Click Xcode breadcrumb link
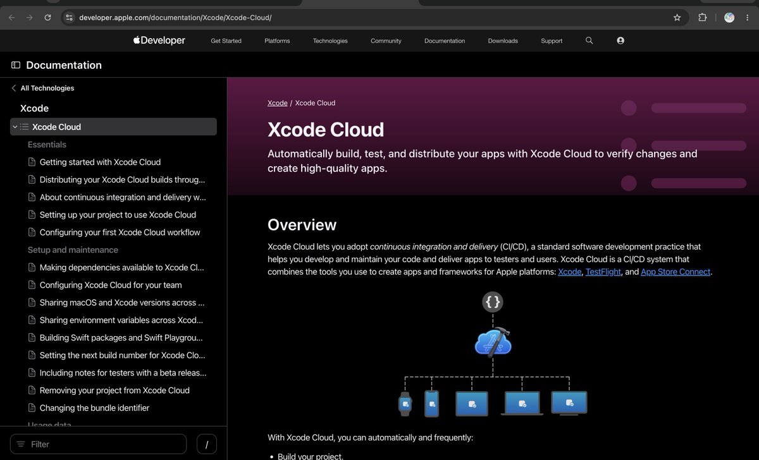759x460 pixels. point(278,103)
